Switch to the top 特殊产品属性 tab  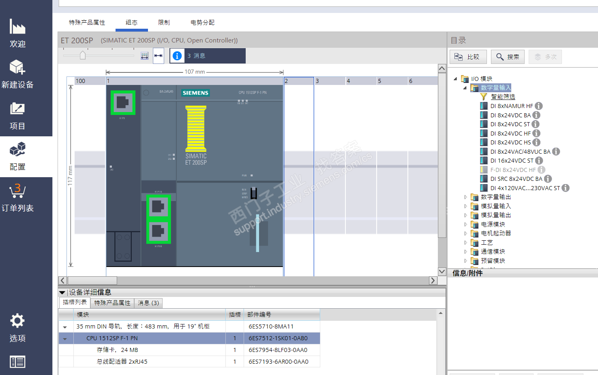87,23
